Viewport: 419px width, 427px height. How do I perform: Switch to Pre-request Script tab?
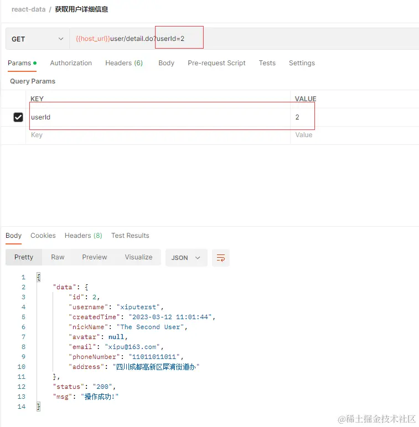[216, 63]
